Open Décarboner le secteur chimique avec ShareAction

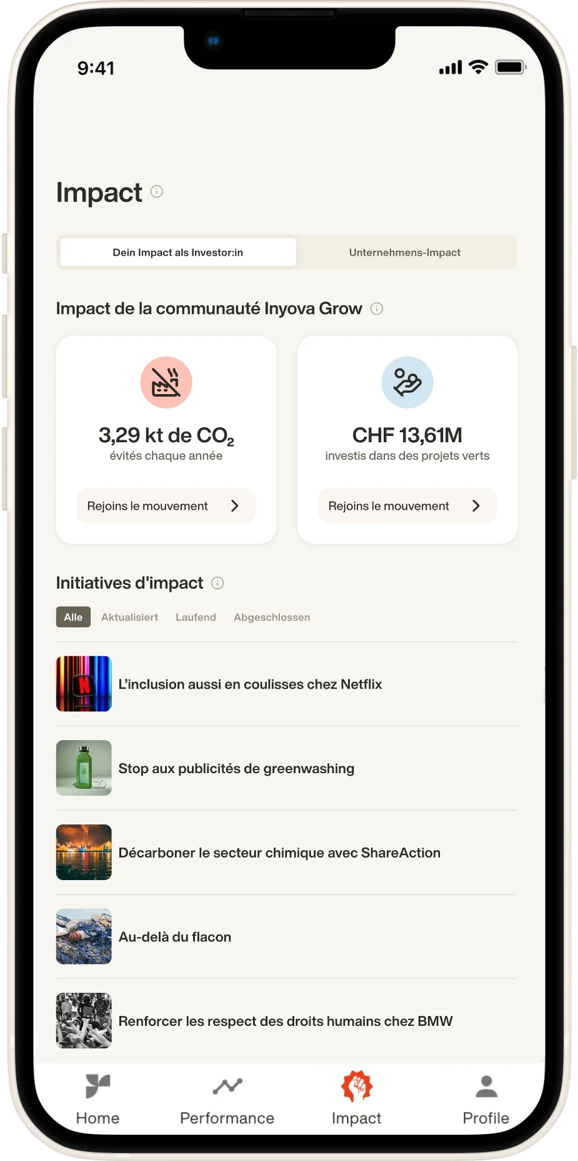coord(279,853)
